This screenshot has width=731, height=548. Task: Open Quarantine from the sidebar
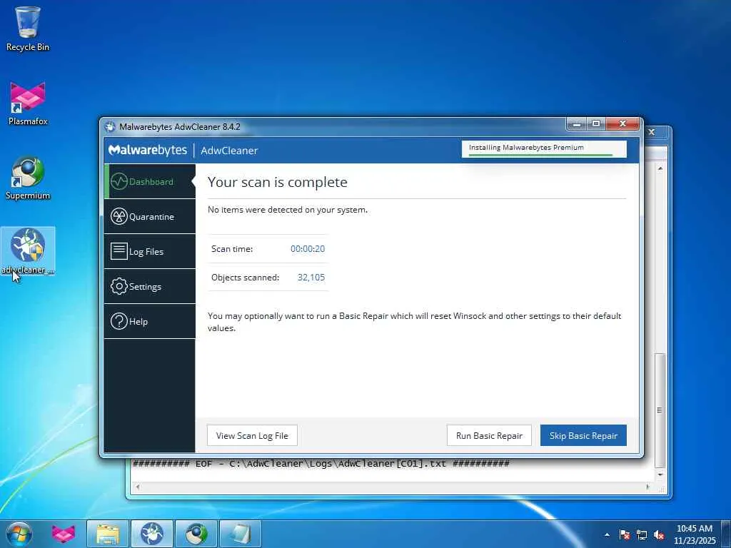(150, 217)
